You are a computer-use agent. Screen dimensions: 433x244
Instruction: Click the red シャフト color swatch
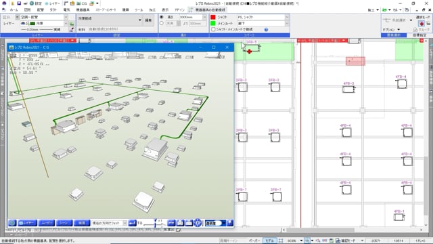pos(213,17)
